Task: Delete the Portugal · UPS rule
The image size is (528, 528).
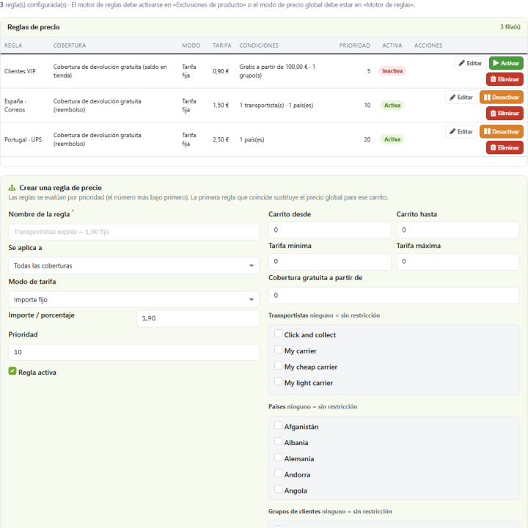Action: [x=505, y=147]
